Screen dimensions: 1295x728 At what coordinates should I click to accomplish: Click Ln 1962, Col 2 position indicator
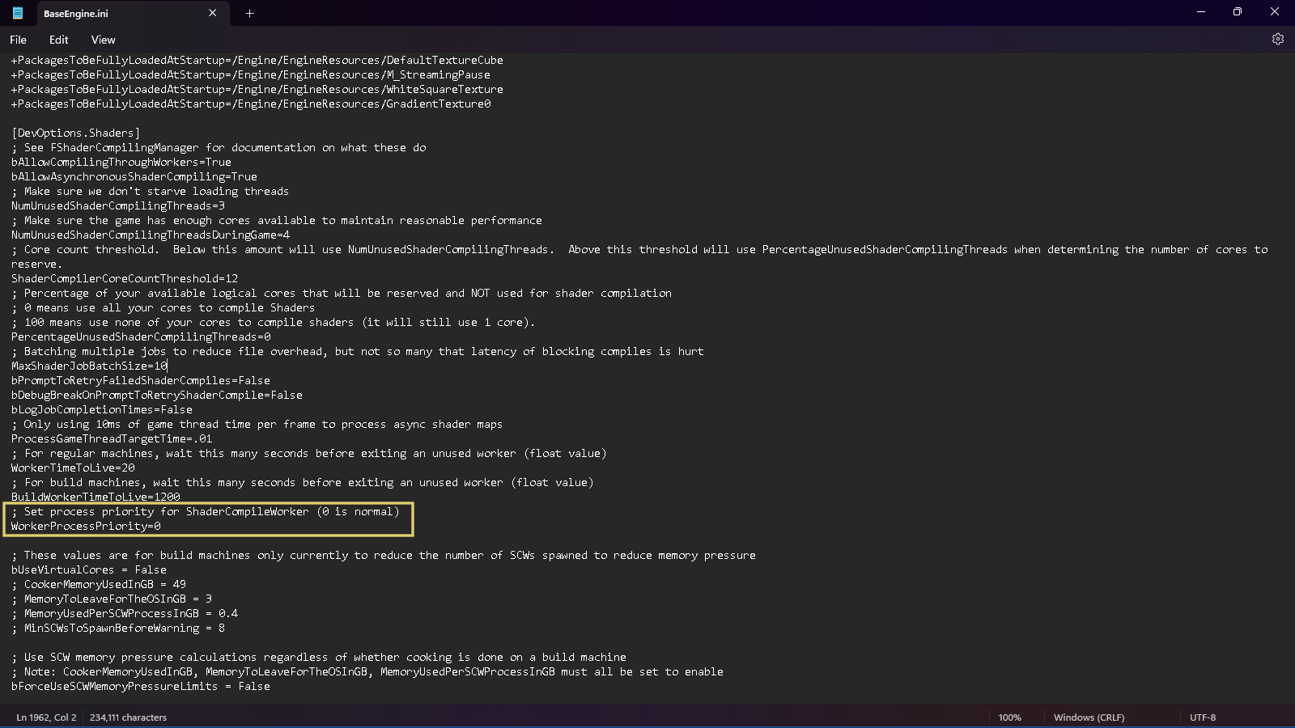click(46, 717)
